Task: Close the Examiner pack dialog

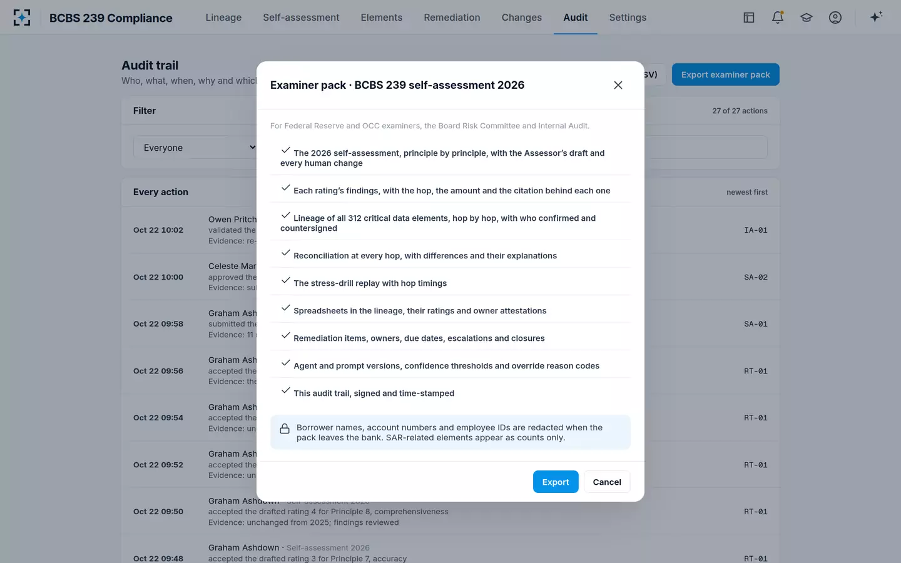Action: tap(618, 85)
